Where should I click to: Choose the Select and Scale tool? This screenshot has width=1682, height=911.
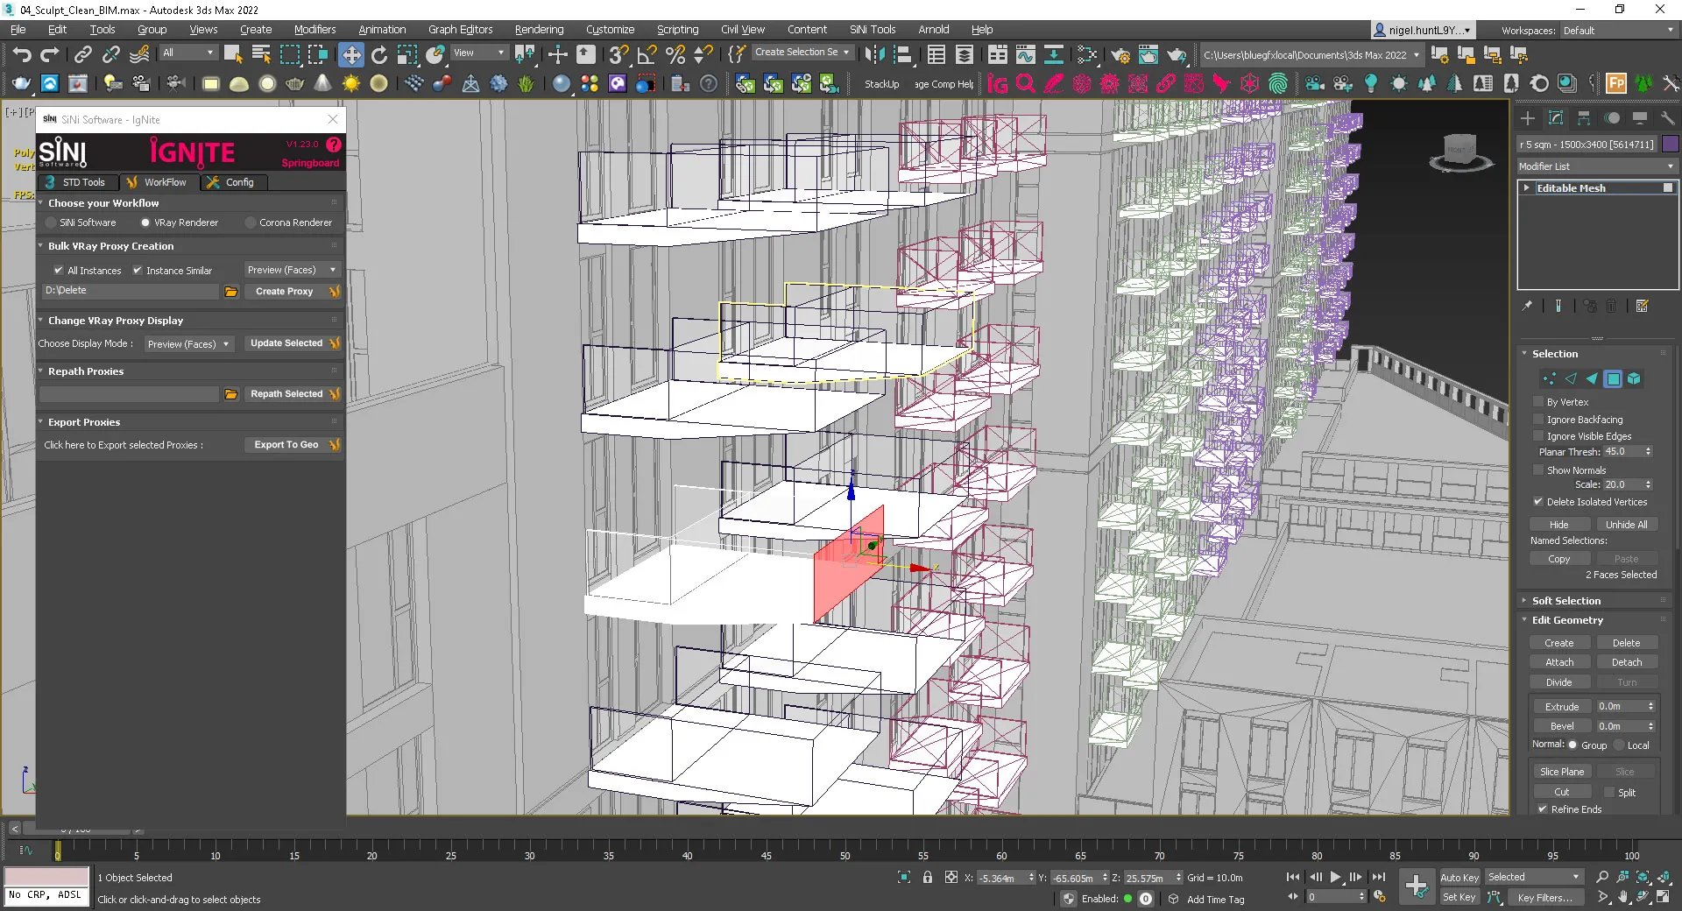coord(407,55)
